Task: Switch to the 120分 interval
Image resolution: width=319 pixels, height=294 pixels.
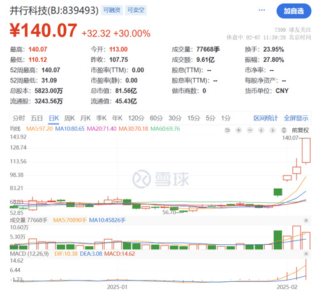Action: pos(136,118)
